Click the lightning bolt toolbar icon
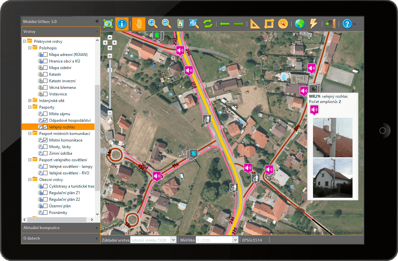The image size is (398, 261). coord(313,24)
